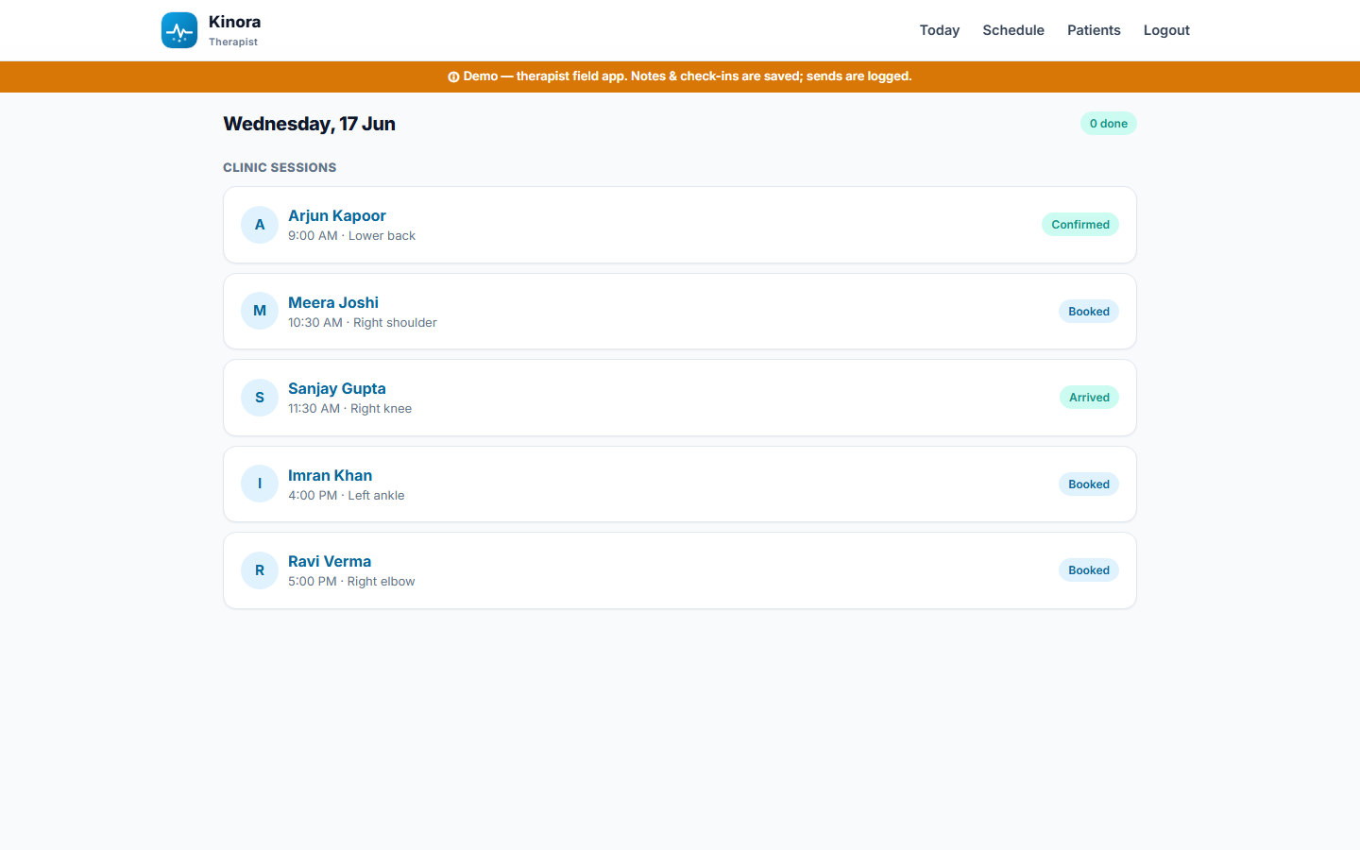Open Sanjay Gupta's avatar S
Screen dimensions: 1360x850
coord(260,398)
